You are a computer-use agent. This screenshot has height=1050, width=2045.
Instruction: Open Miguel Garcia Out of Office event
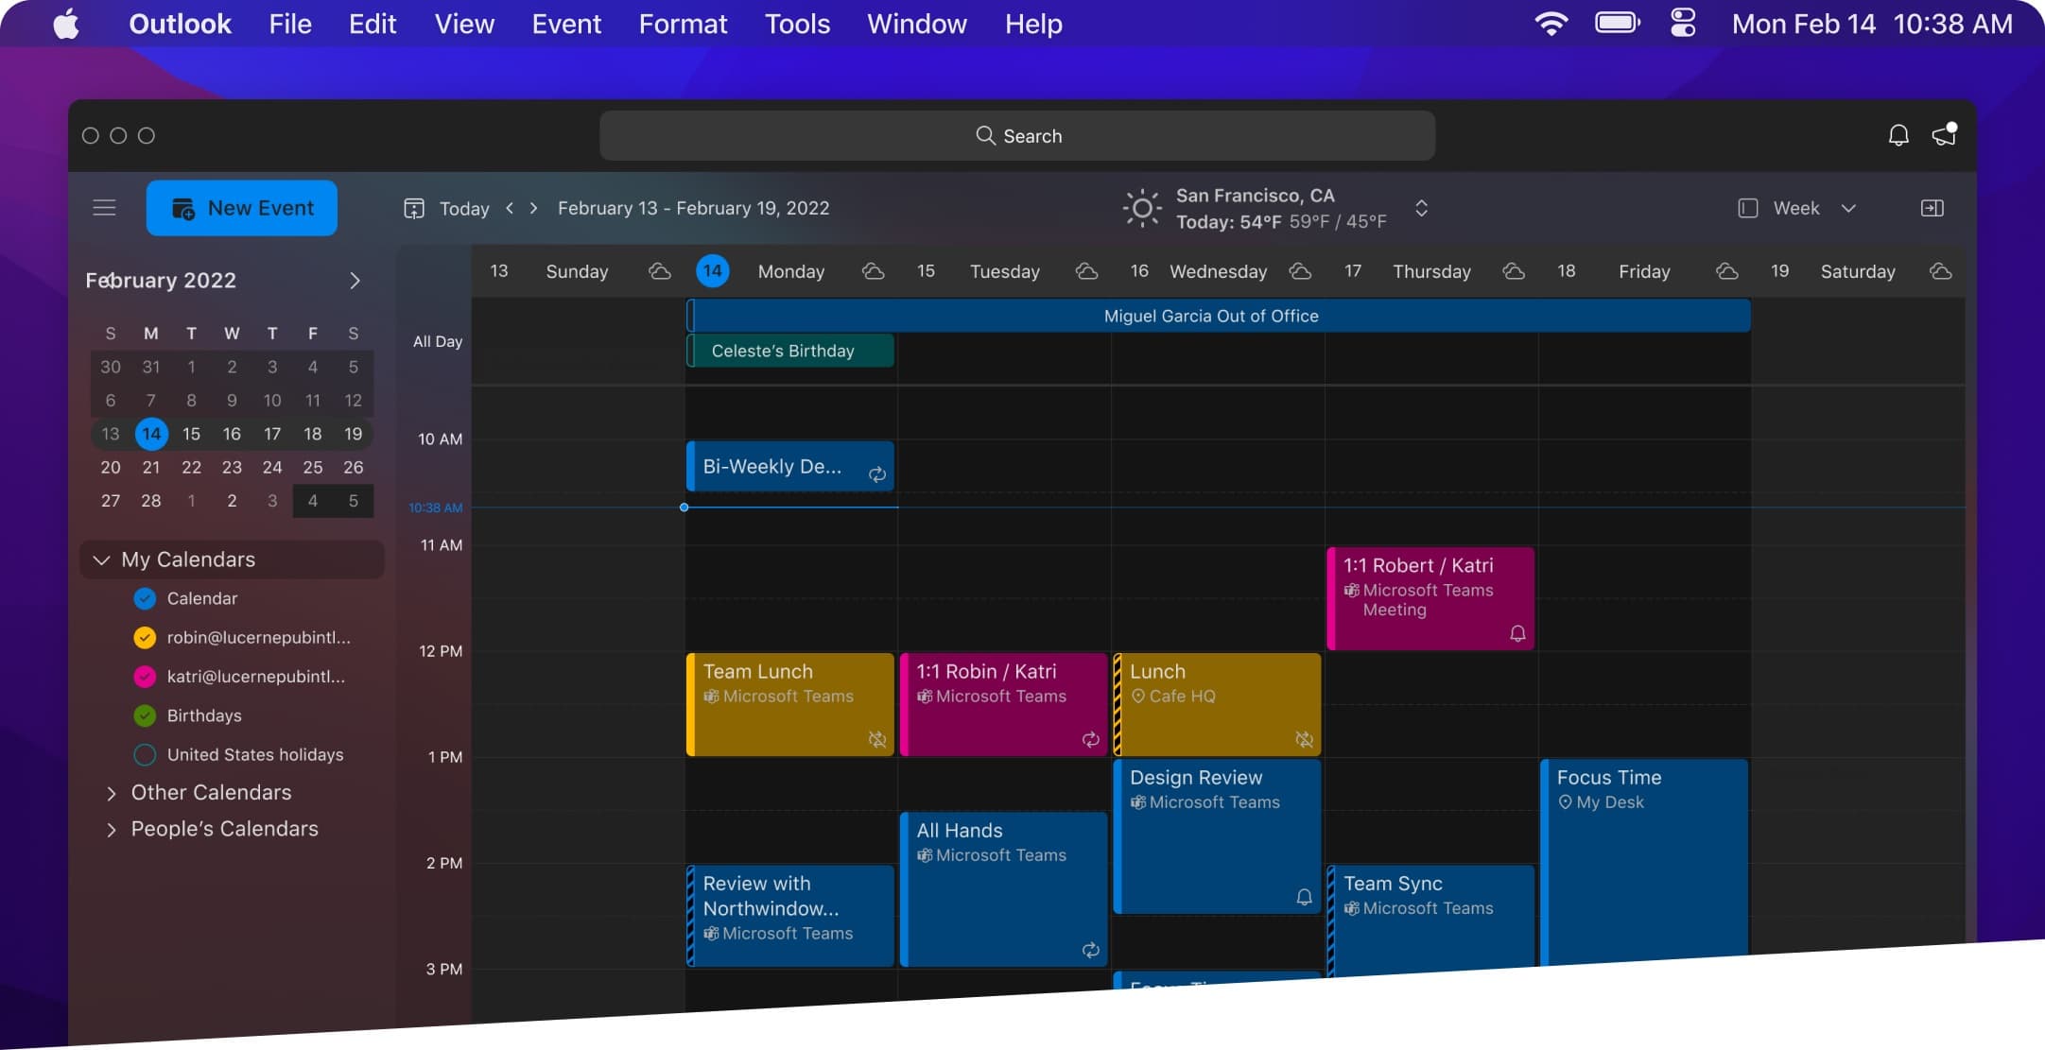[1219, 316]
